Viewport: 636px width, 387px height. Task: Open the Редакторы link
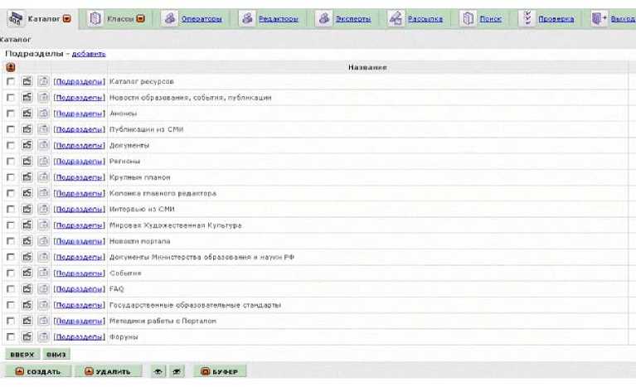click(x=279, y=19)
